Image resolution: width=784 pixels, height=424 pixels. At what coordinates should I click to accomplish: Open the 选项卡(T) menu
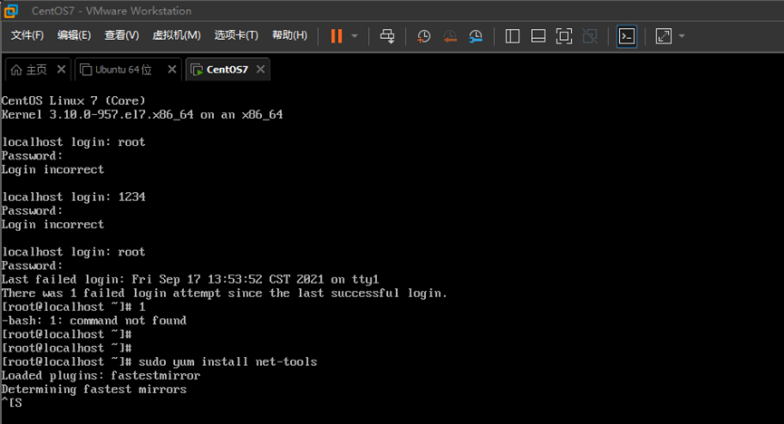tap(236, 35)
